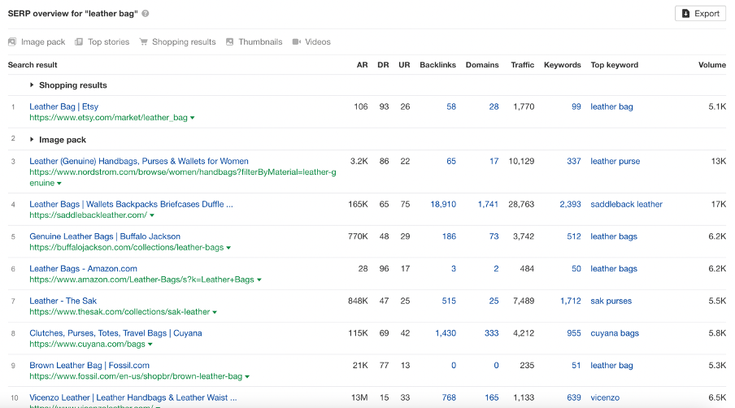Image resolution: width=735 pixels, height=408 pixels.
Task: Open the dropdown next to the buffalojackson.com URL
Action: (x=228, y=248)
